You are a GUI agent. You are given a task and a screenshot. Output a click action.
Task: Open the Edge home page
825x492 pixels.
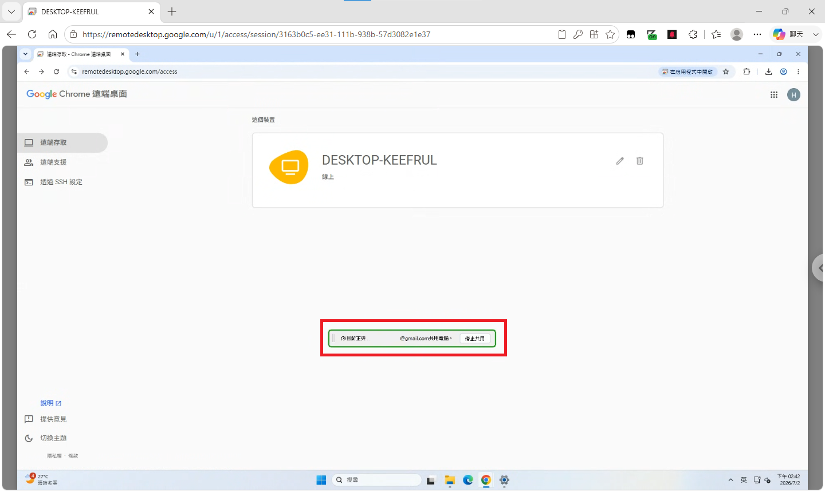point(53,34)
